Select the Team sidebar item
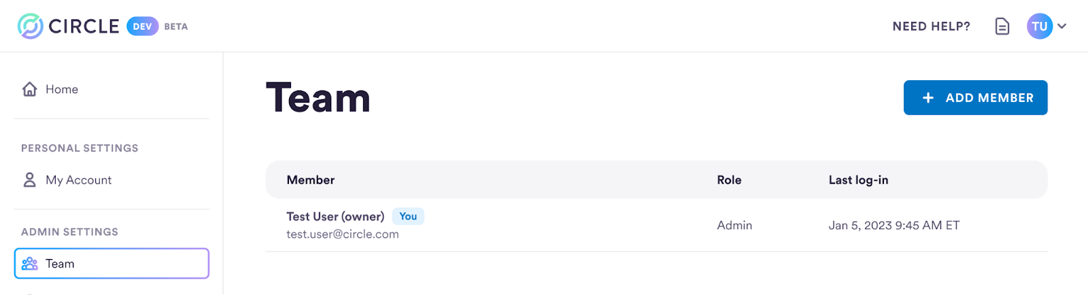The image size is (1088, 295). pos(112,264)
